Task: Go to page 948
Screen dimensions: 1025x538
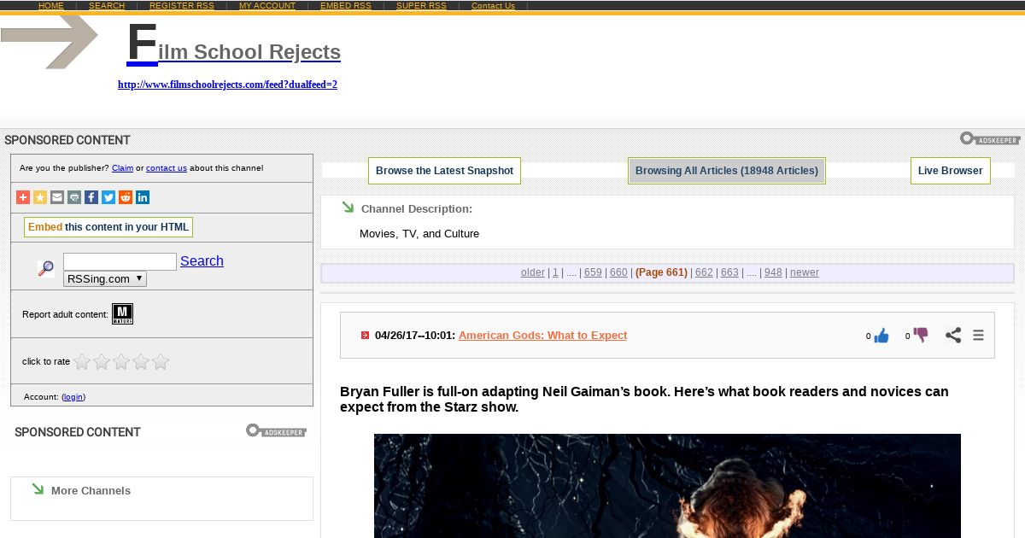Action: 773,272
